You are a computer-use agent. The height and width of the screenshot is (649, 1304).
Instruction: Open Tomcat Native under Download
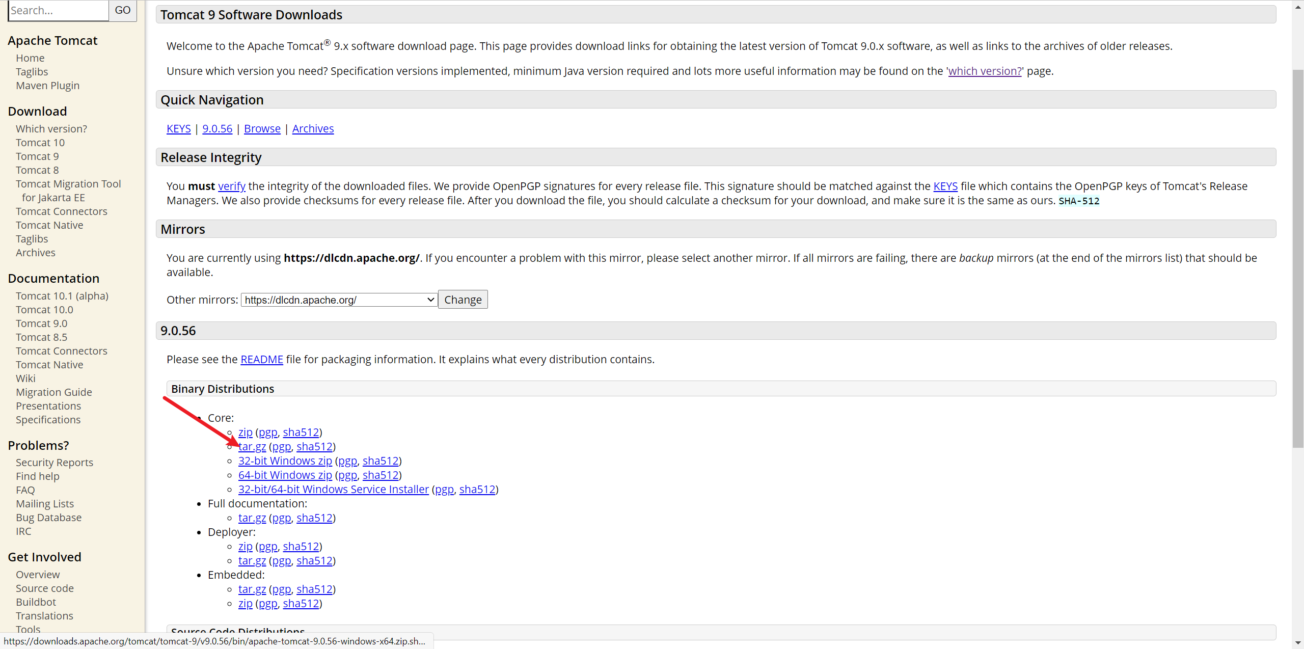49,225
